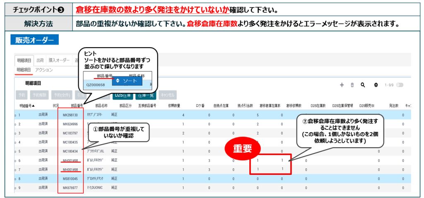Open search with the magnifying glass icon

tap(363, 85)
